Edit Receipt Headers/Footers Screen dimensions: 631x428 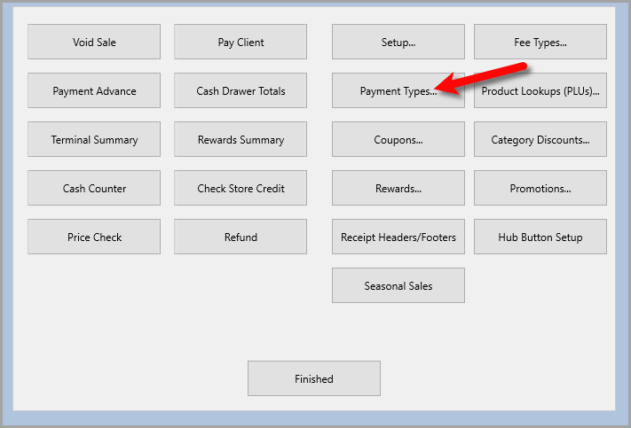coord(398,237)
